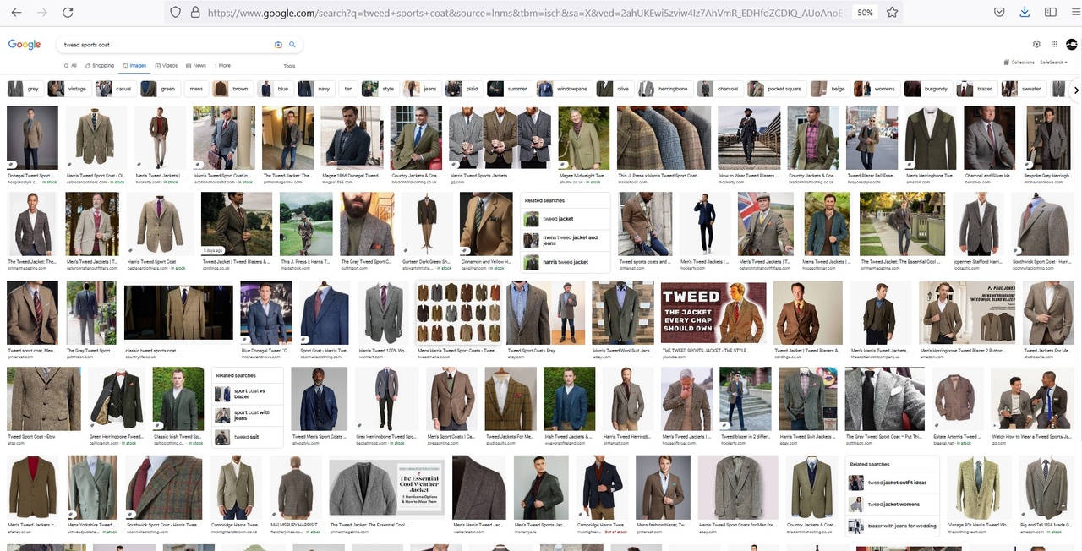The width and height of the screenshot is (1082, 551).
Task: Bookmark this page with the star icon
Action: (892, 13)
